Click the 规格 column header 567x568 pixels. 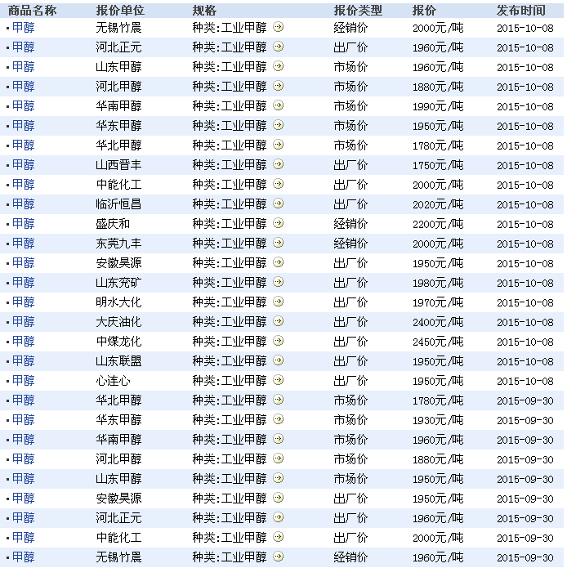tap(204, 11)
